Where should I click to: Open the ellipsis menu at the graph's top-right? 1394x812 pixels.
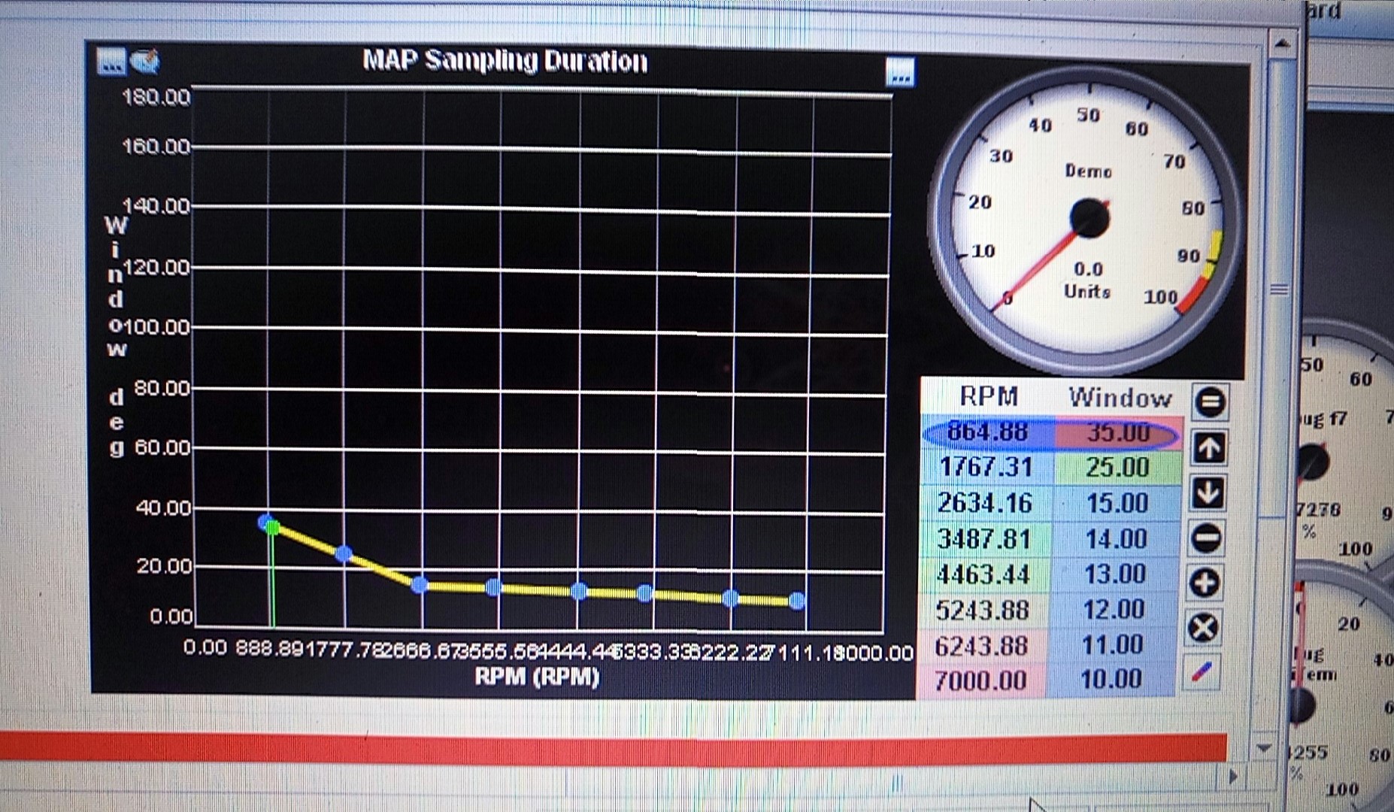click(900, 73)
